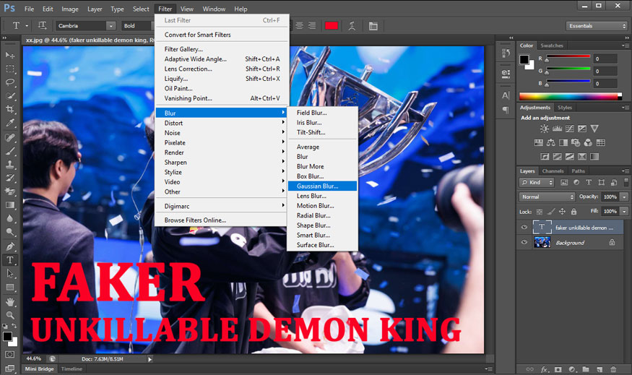This screenshot has height=375, width=632.
Task: Select the Blur tool in toolbox
Action: 10,218
